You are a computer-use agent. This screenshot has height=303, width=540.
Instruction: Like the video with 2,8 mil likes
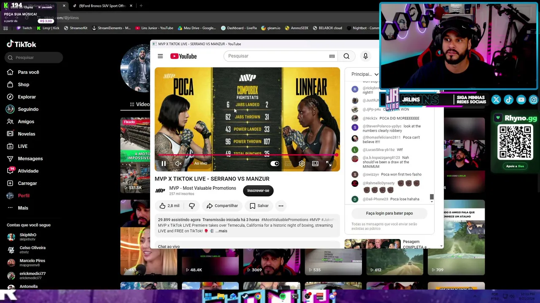click(x=169, y=206)
